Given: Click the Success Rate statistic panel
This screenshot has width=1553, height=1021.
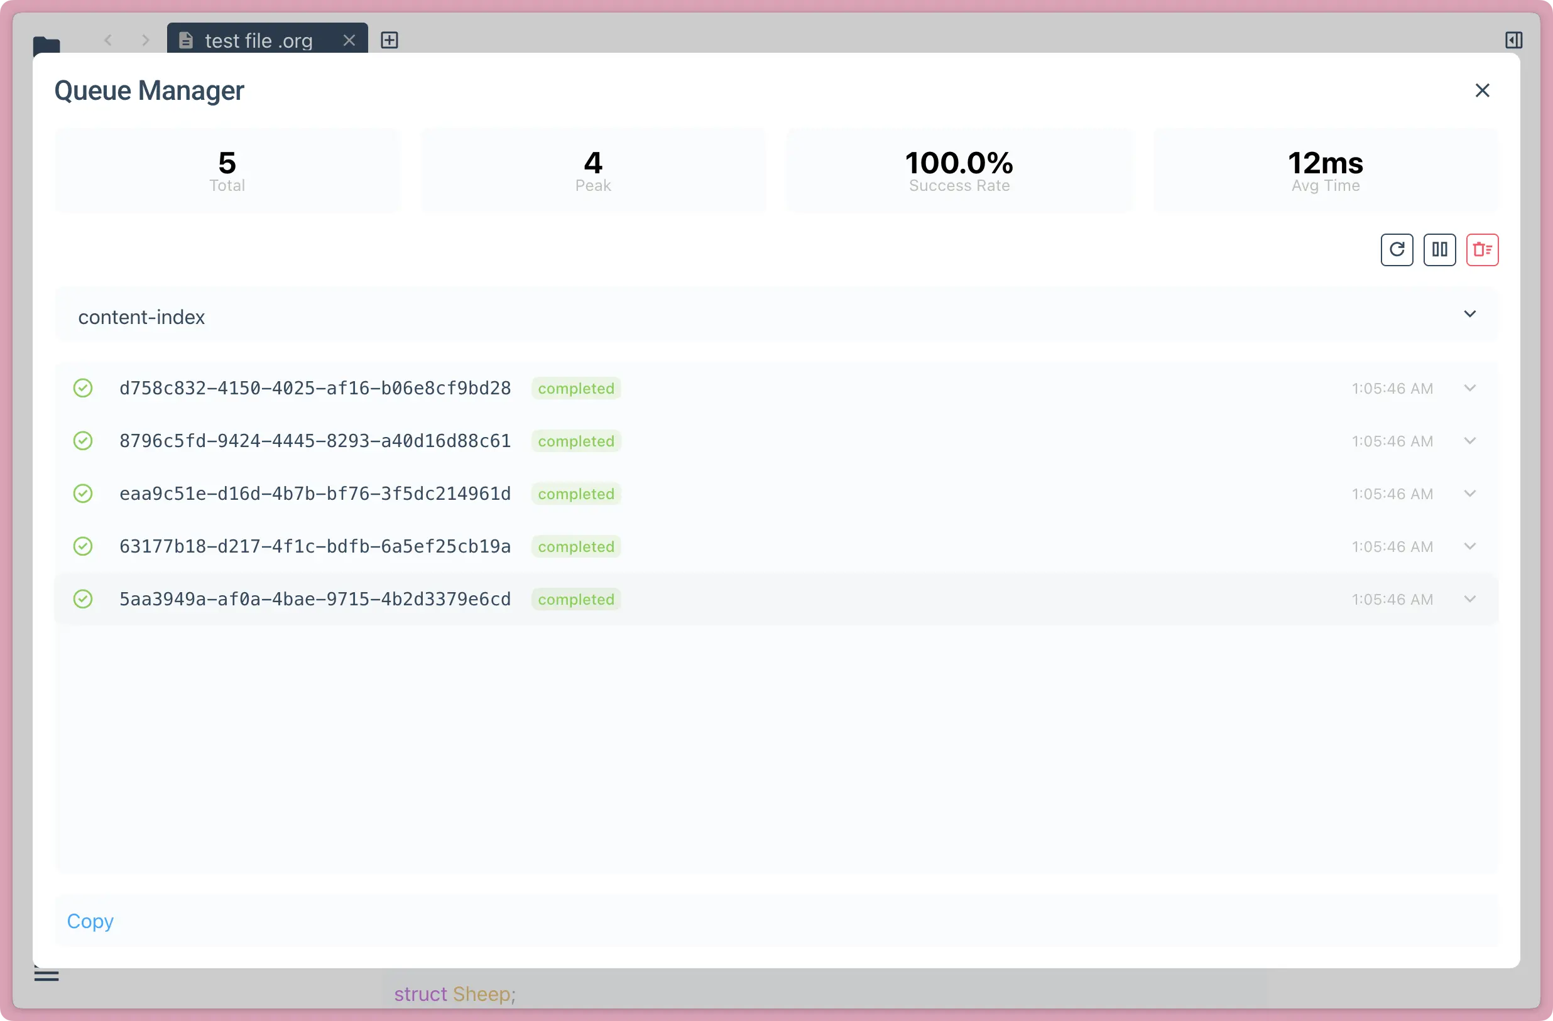Looking at the screenshot, I should pyautogui.click(x=959, y=170).
